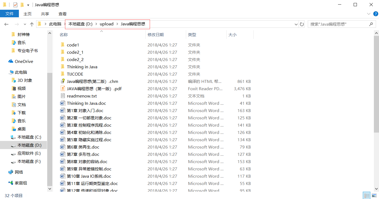The height and width of the screenshot is (199, 379).
Task: Sort by the 类型 column header
Action: click(192, 35)
